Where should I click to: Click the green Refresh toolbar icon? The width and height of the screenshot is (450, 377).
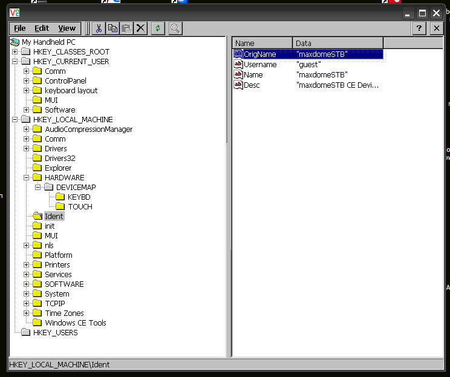(158, 28)
